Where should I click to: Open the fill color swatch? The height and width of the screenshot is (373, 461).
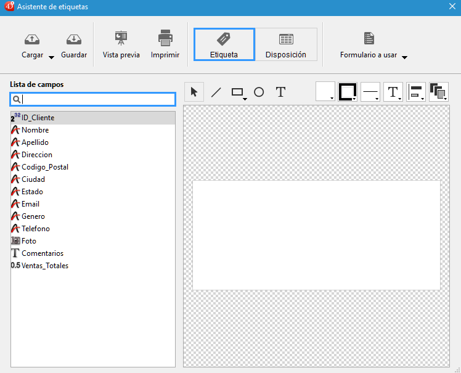(x=325, y=92)
